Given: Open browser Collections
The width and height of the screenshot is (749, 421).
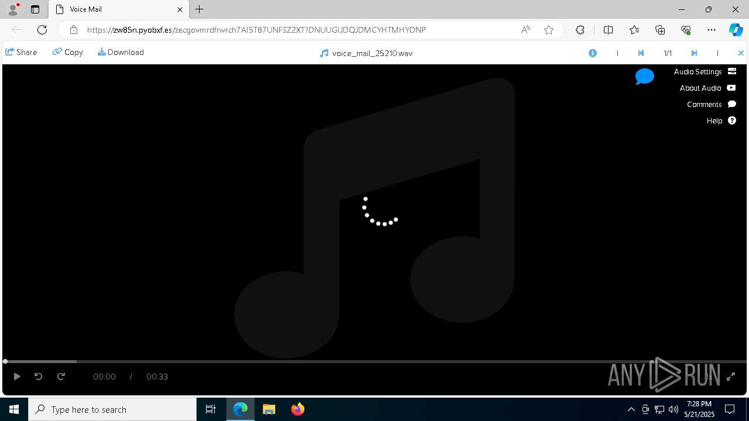Looking at the screenshot, I should click(660, 30).
